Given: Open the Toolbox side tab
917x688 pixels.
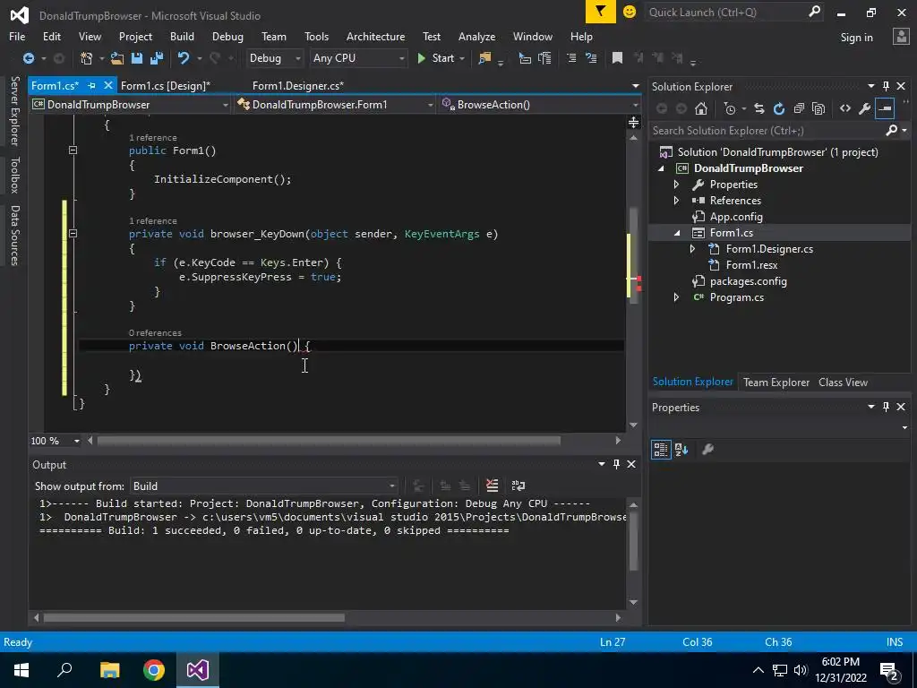Looking at the screenshot, I should coord(14,175).
